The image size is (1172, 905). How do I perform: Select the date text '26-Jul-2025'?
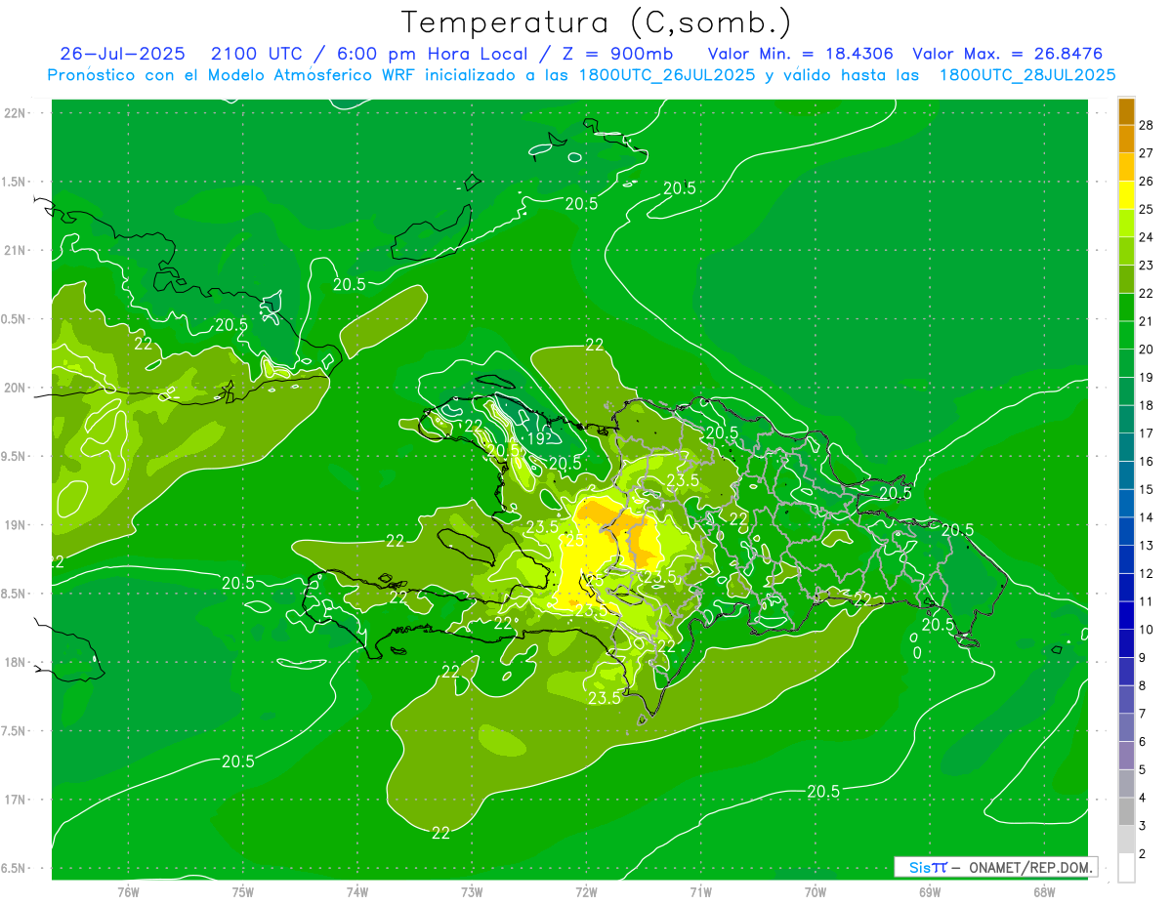point(122,54)
